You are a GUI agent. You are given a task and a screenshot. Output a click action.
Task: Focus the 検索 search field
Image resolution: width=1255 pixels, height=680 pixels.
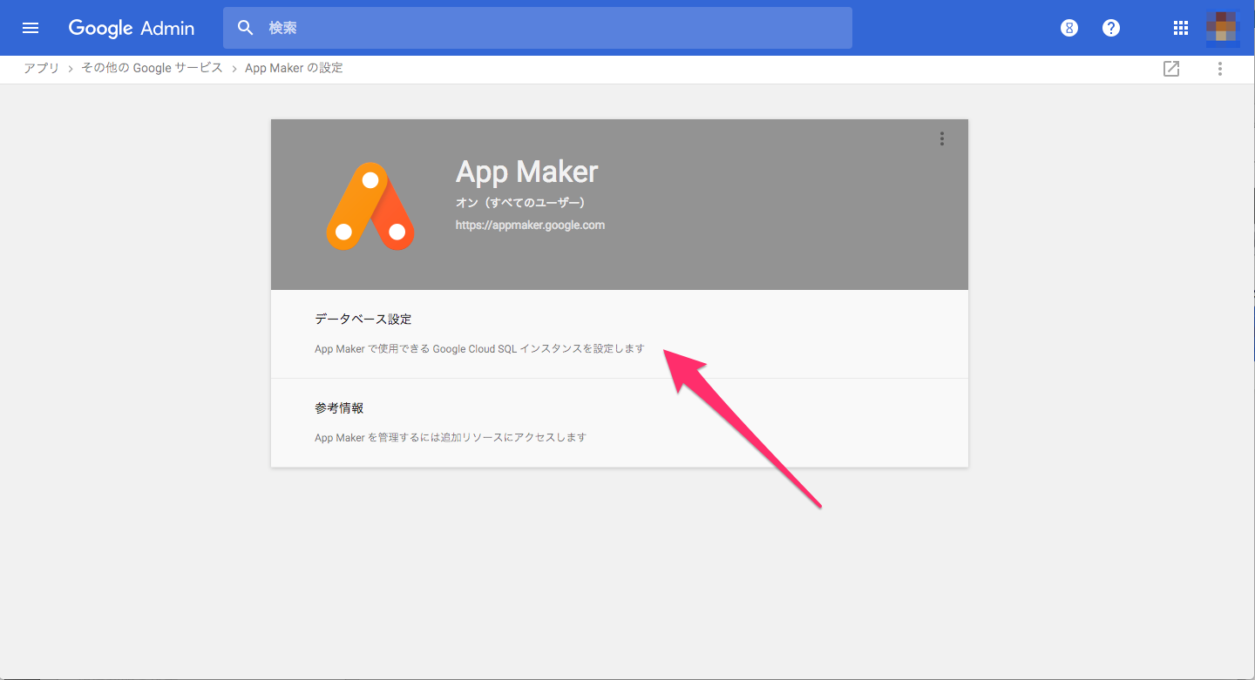(x=538, y=28)
